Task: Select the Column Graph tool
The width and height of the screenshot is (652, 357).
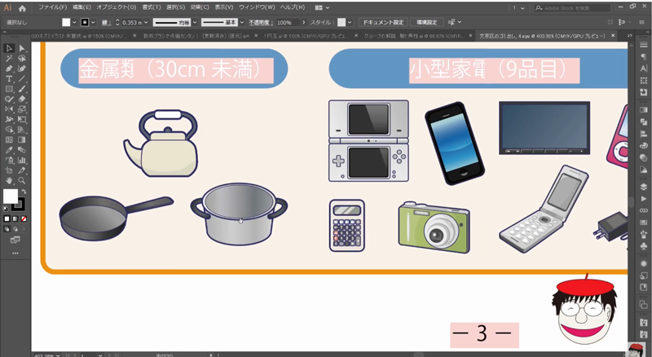Action: click(22, 161)
